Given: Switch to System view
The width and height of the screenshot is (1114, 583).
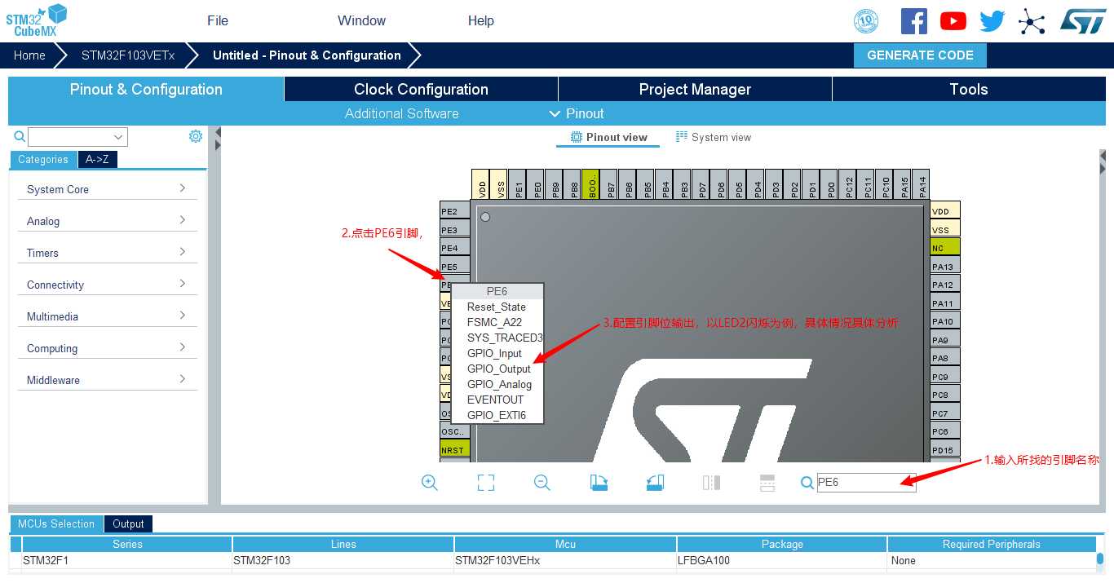Looking at the screenshot, I should pos(714,137).
